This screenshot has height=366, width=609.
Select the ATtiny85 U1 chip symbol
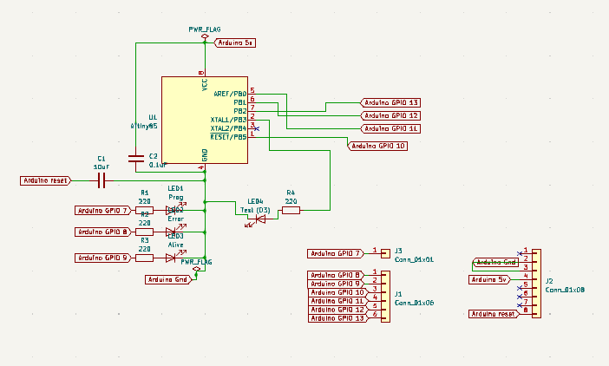tap(205, 120)
